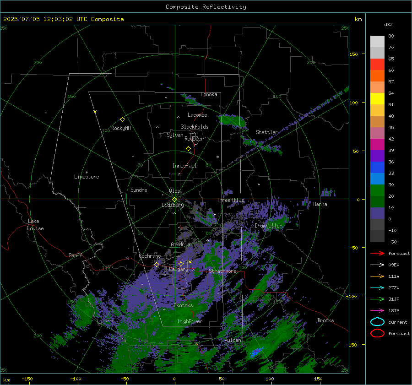Click the Blackfalds town label
The height and width of the screenshot is (385, 412).
click(195, 127)
